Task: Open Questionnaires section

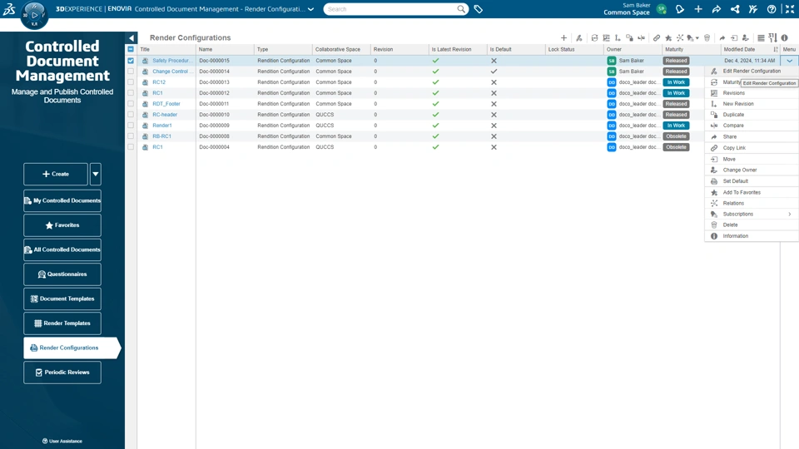Action: [x=62, y=274]
